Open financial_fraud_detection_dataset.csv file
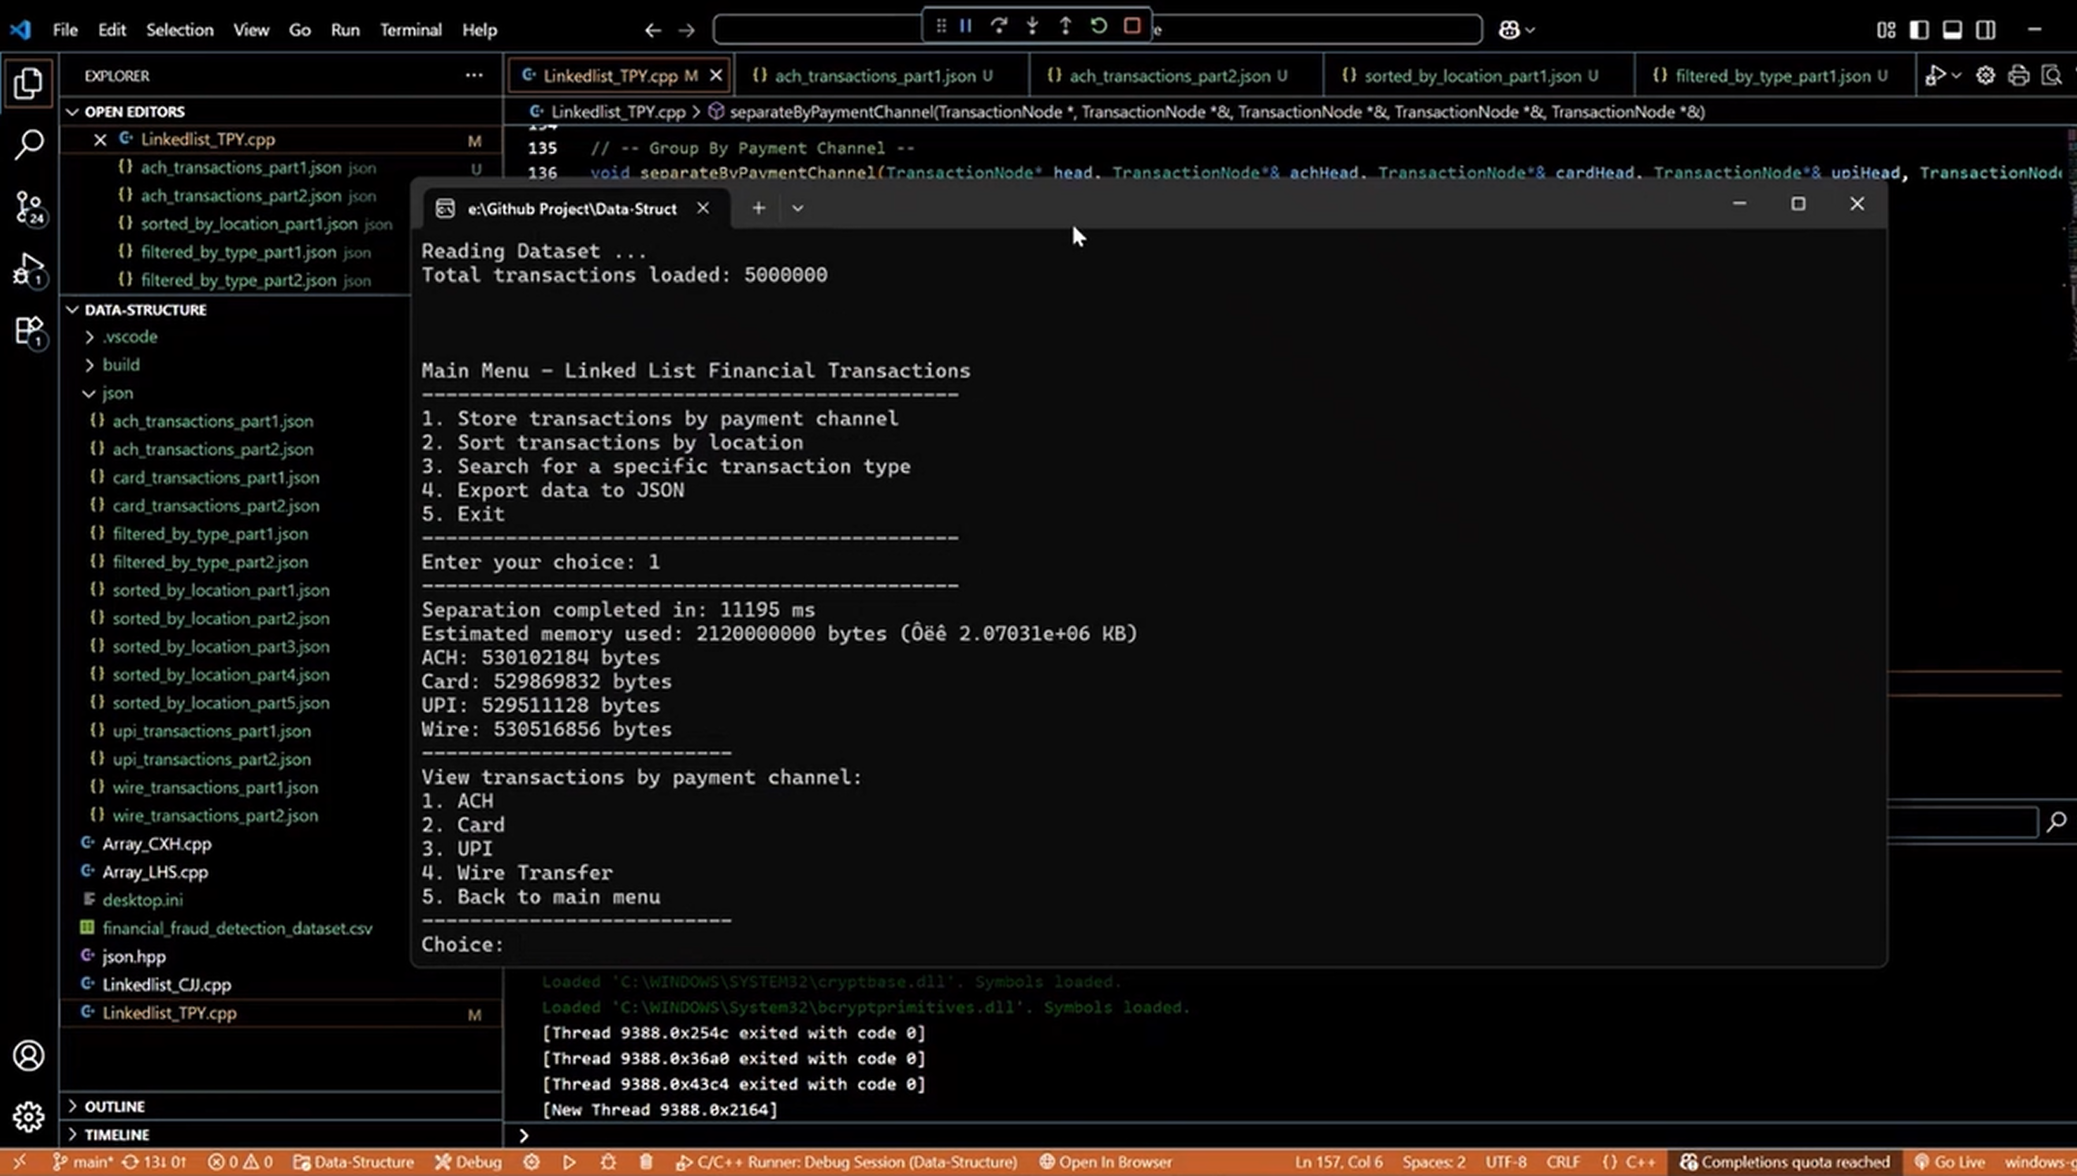2077x1176 pixels. coord(237,929)
